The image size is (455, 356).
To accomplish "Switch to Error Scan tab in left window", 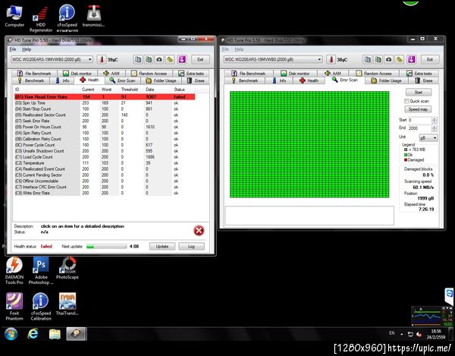I will tap(122, 80).
